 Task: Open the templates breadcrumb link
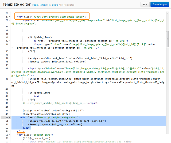(45, 5)
